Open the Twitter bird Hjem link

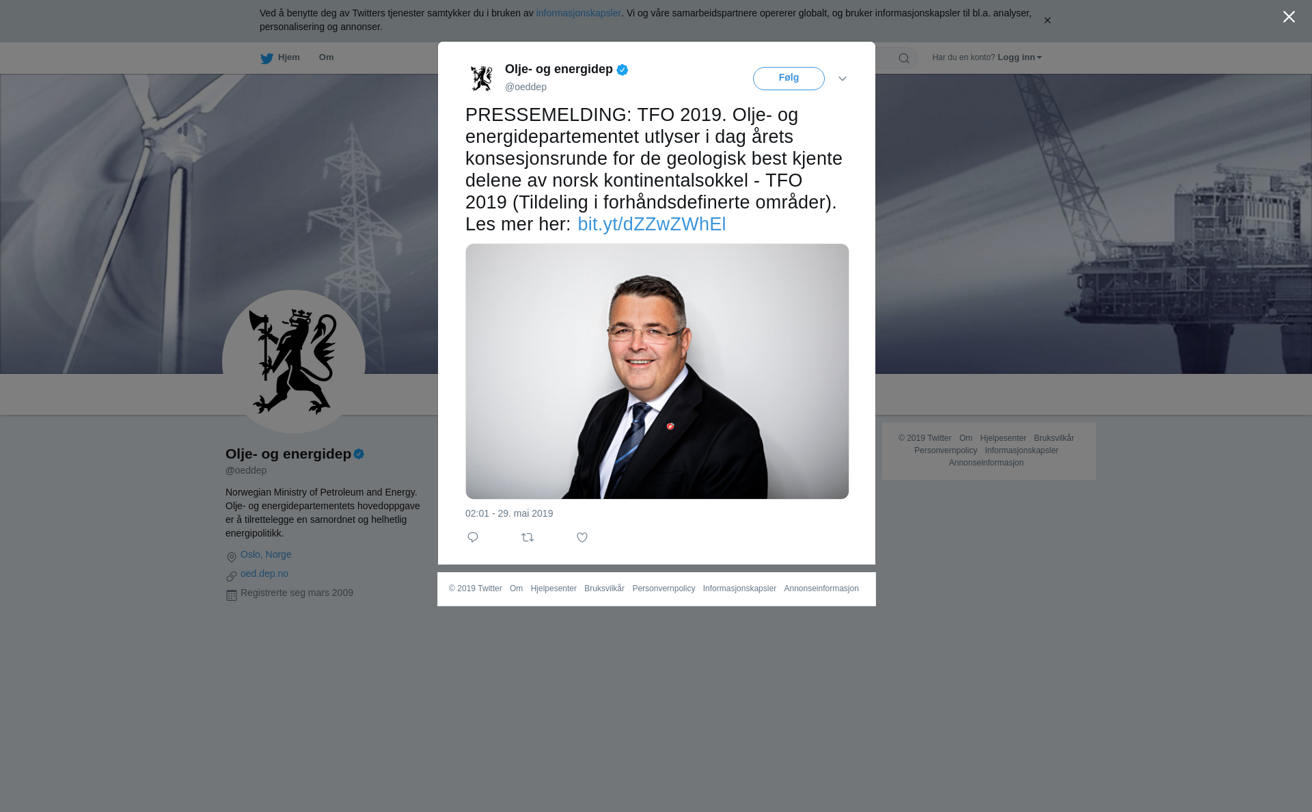click(x=280, y=58)
